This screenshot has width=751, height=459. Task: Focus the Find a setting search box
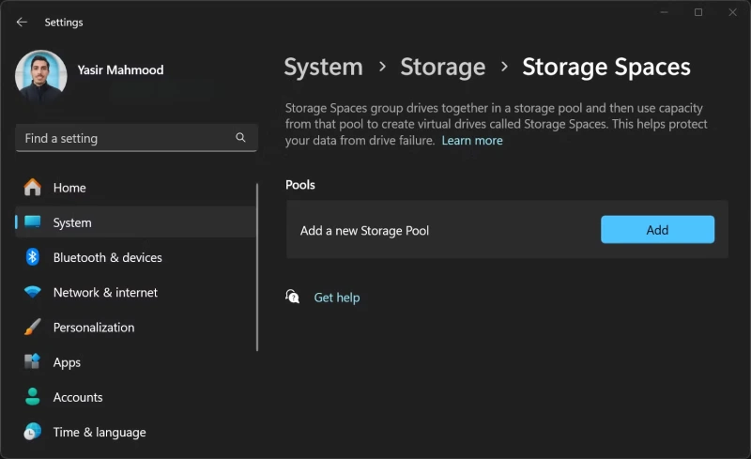127,138
